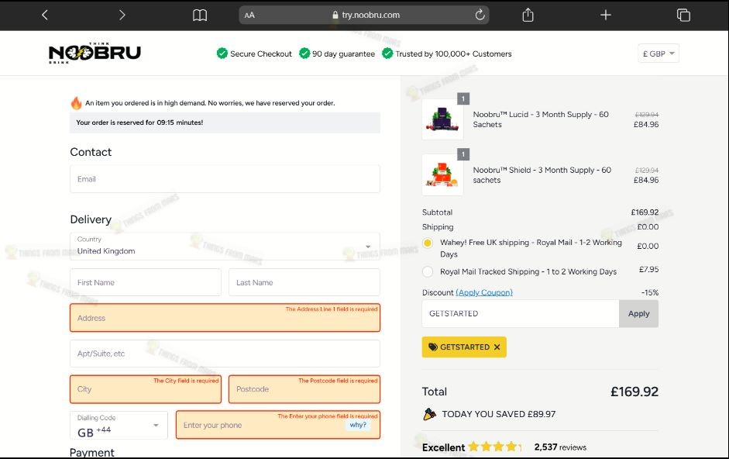Viewport: 729px width, 459px height.
Task: Click the Postcode field
Action: (304, 389)
